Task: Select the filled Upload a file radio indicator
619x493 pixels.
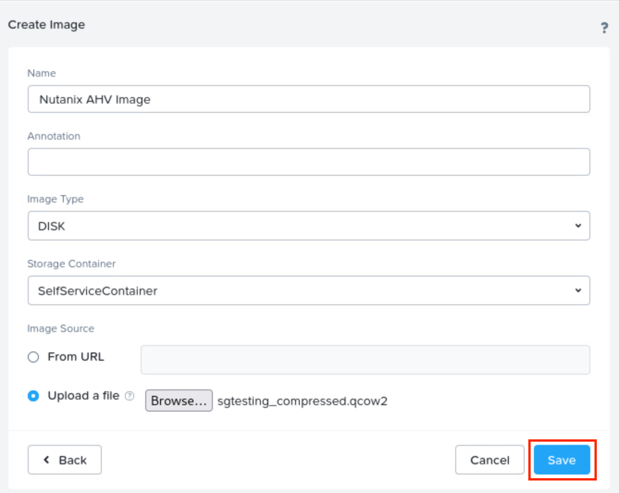Action: coord(33,396)
